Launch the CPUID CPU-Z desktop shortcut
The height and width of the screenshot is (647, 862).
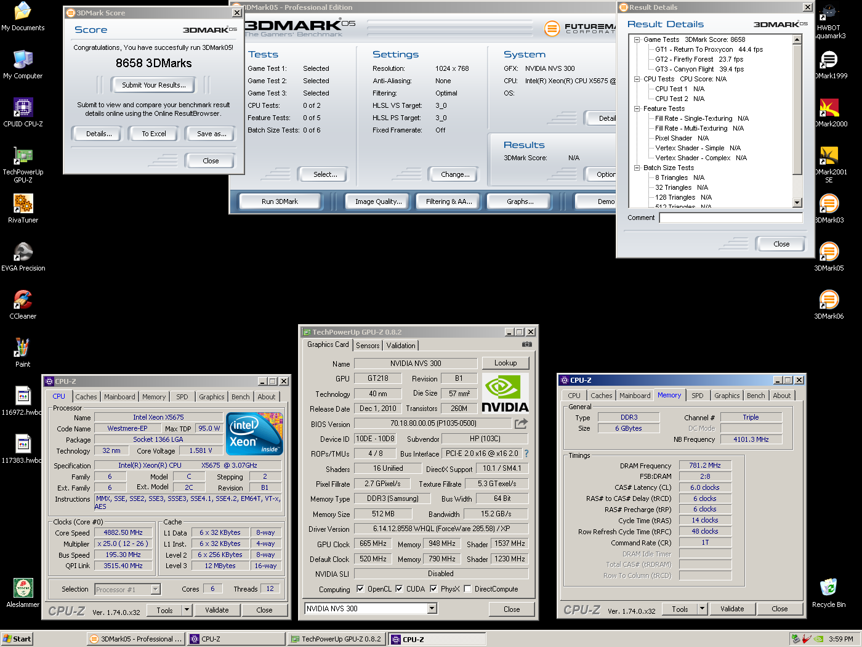coord(23,113)
